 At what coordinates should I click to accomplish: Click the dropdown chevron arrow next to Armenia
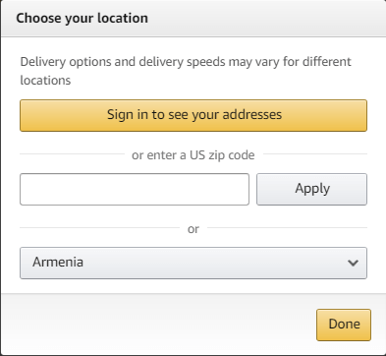click(x=353, y=263)
